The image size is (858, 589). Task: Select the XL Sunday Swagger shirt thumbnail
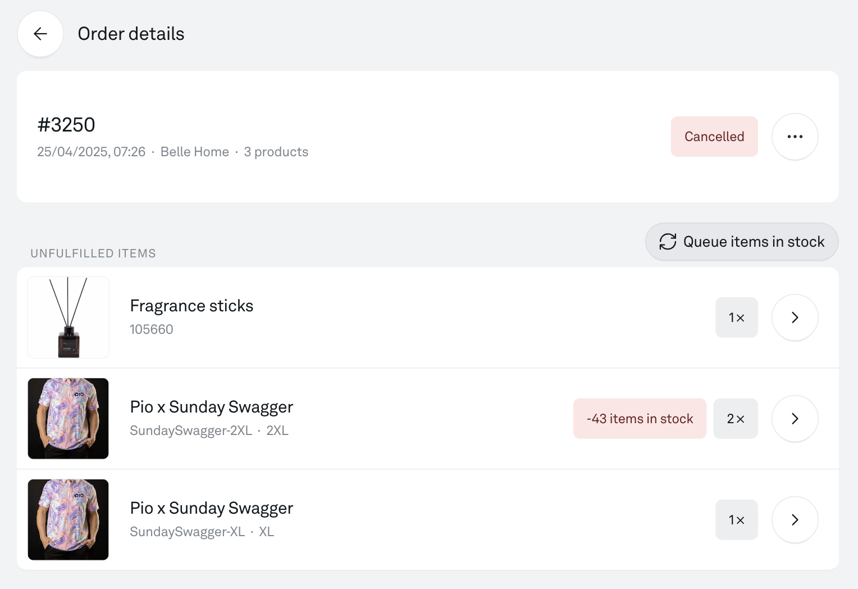(68, 520)
